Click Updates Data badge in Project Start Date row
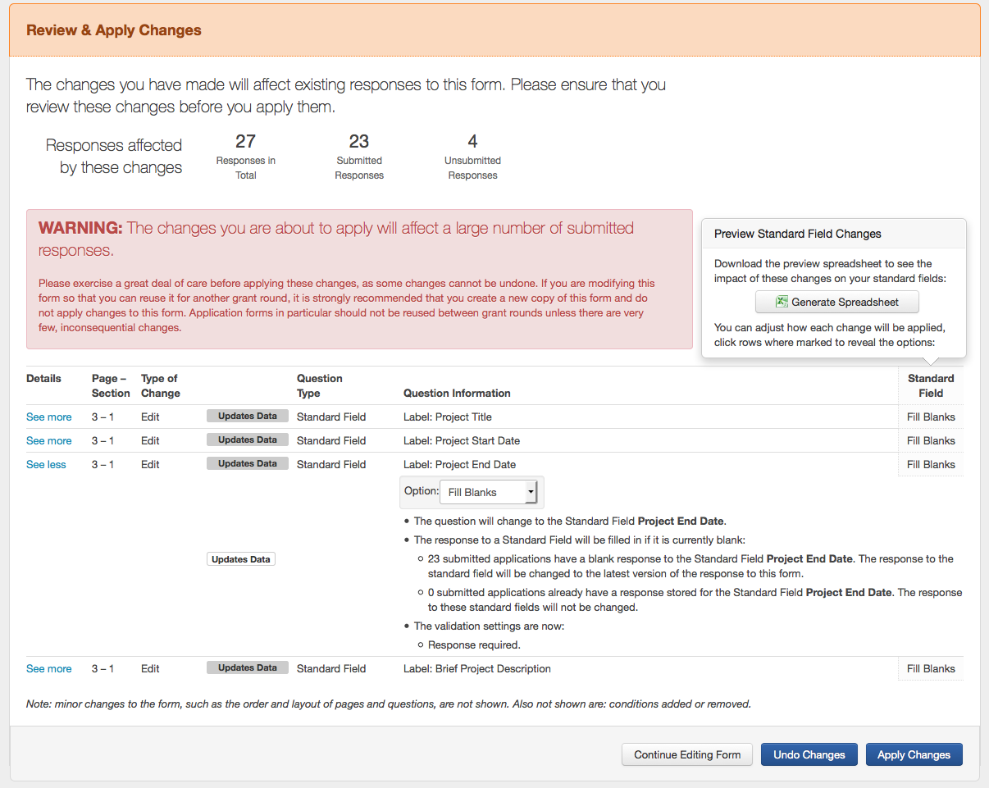The height and width of the screenshot is (788, 989). point(247,440)
